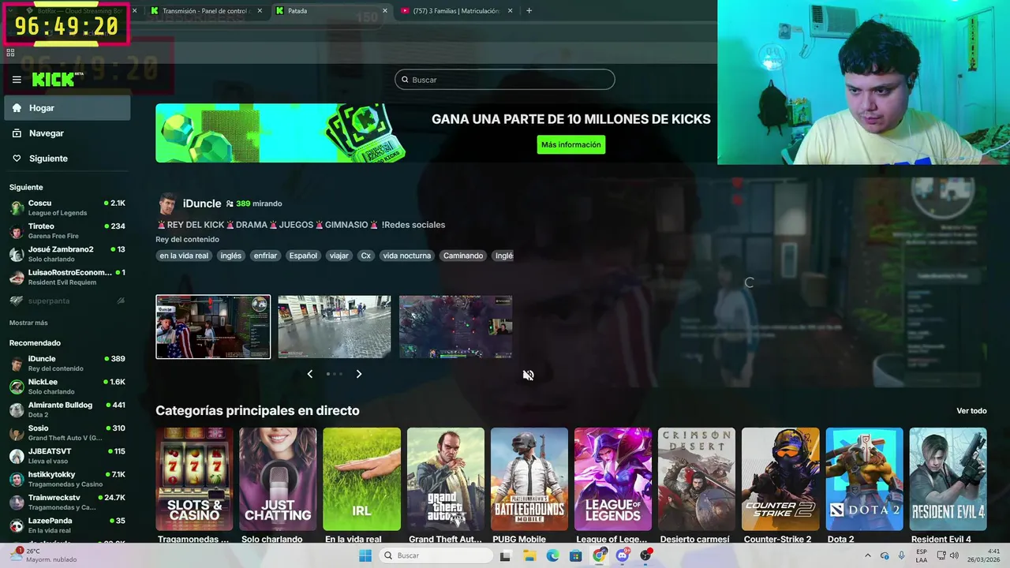Open PUBG Battlegrounds Mobile category card
Screen dimensions: 1010x568
529,479
